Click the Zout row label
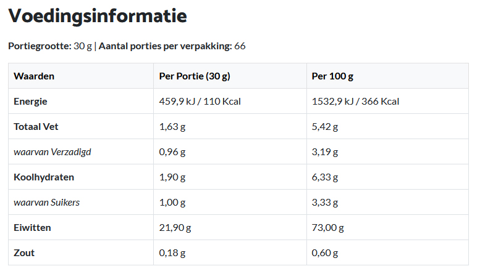The width and height of the screenshot is (493, 274). [x=24, y=253]
